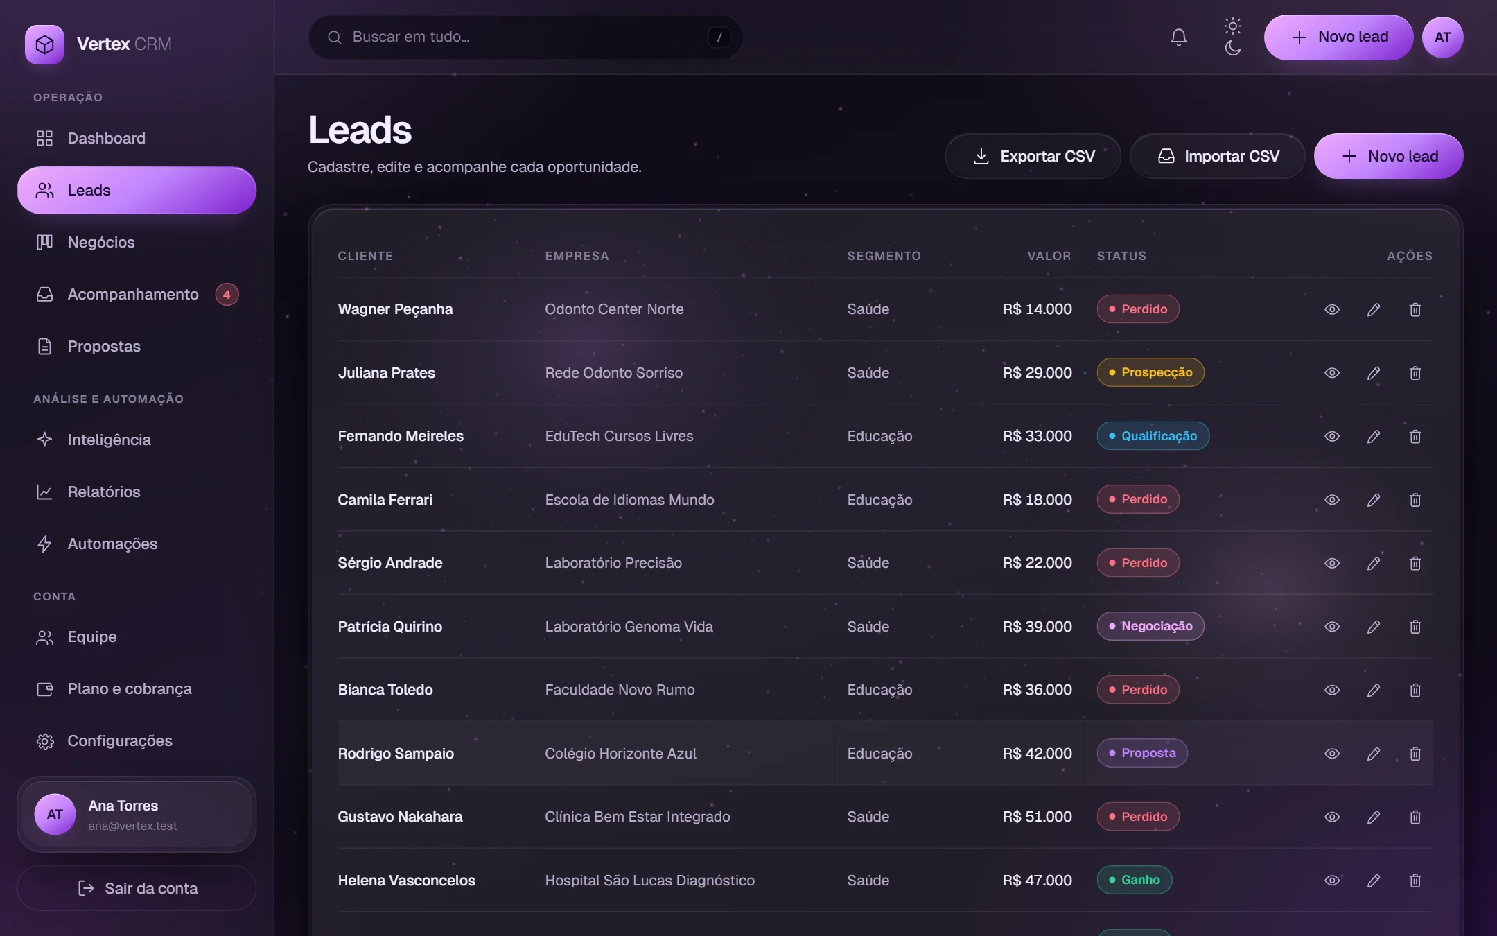Edit Helena Vasconcelos lead pencil icon

1373,881
